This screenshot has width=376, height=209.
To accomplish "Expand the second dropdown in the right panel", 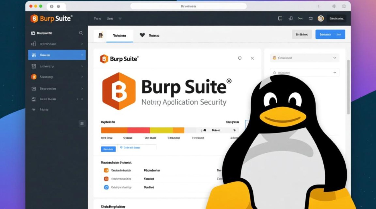I will pos(335,72).
